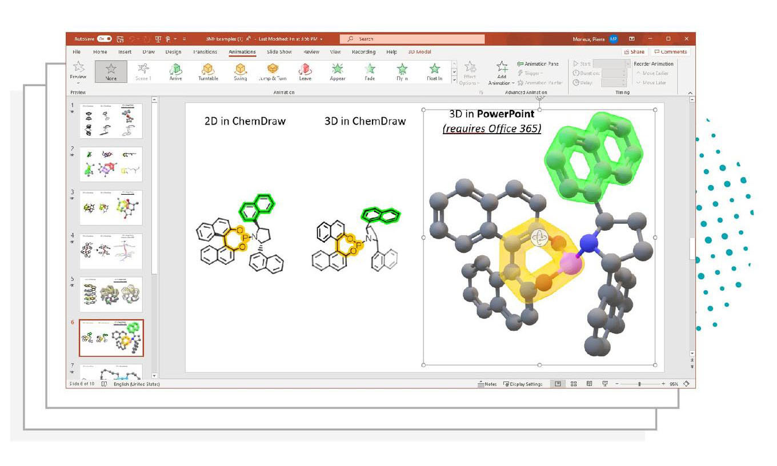Open the Slide Show tab
The height and width of the screenshot is (466, 777).
point(279,52)
